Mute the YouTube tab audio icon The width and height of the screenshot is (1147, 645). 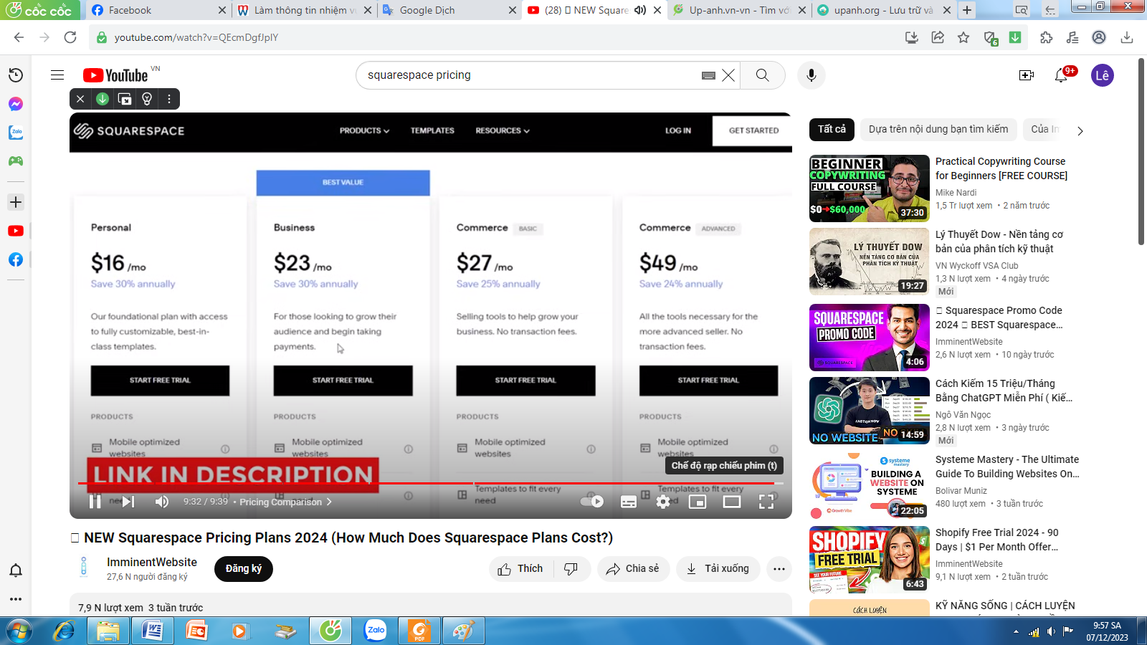pyautogui.click(x=639, y=10)
